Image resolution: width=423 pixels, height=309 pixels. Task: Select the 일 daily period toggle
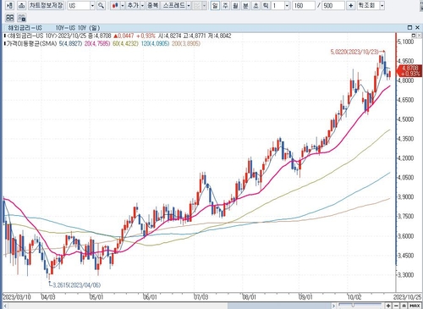(x=215, y=5)
